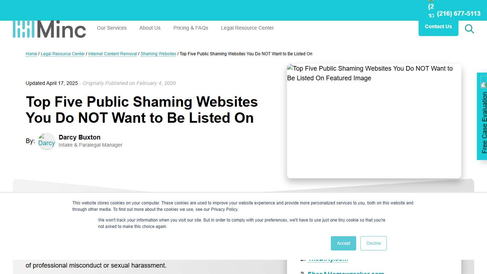Click the Minc company logo
The width and height of the screenshot is (487, 274).
click(49, 29)
